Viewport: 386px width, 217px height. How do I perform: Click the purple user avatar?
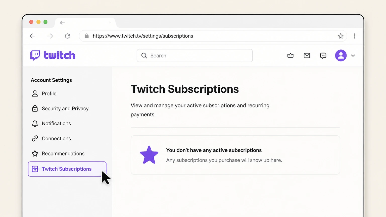pyautogui.click(x=341, y=56)
